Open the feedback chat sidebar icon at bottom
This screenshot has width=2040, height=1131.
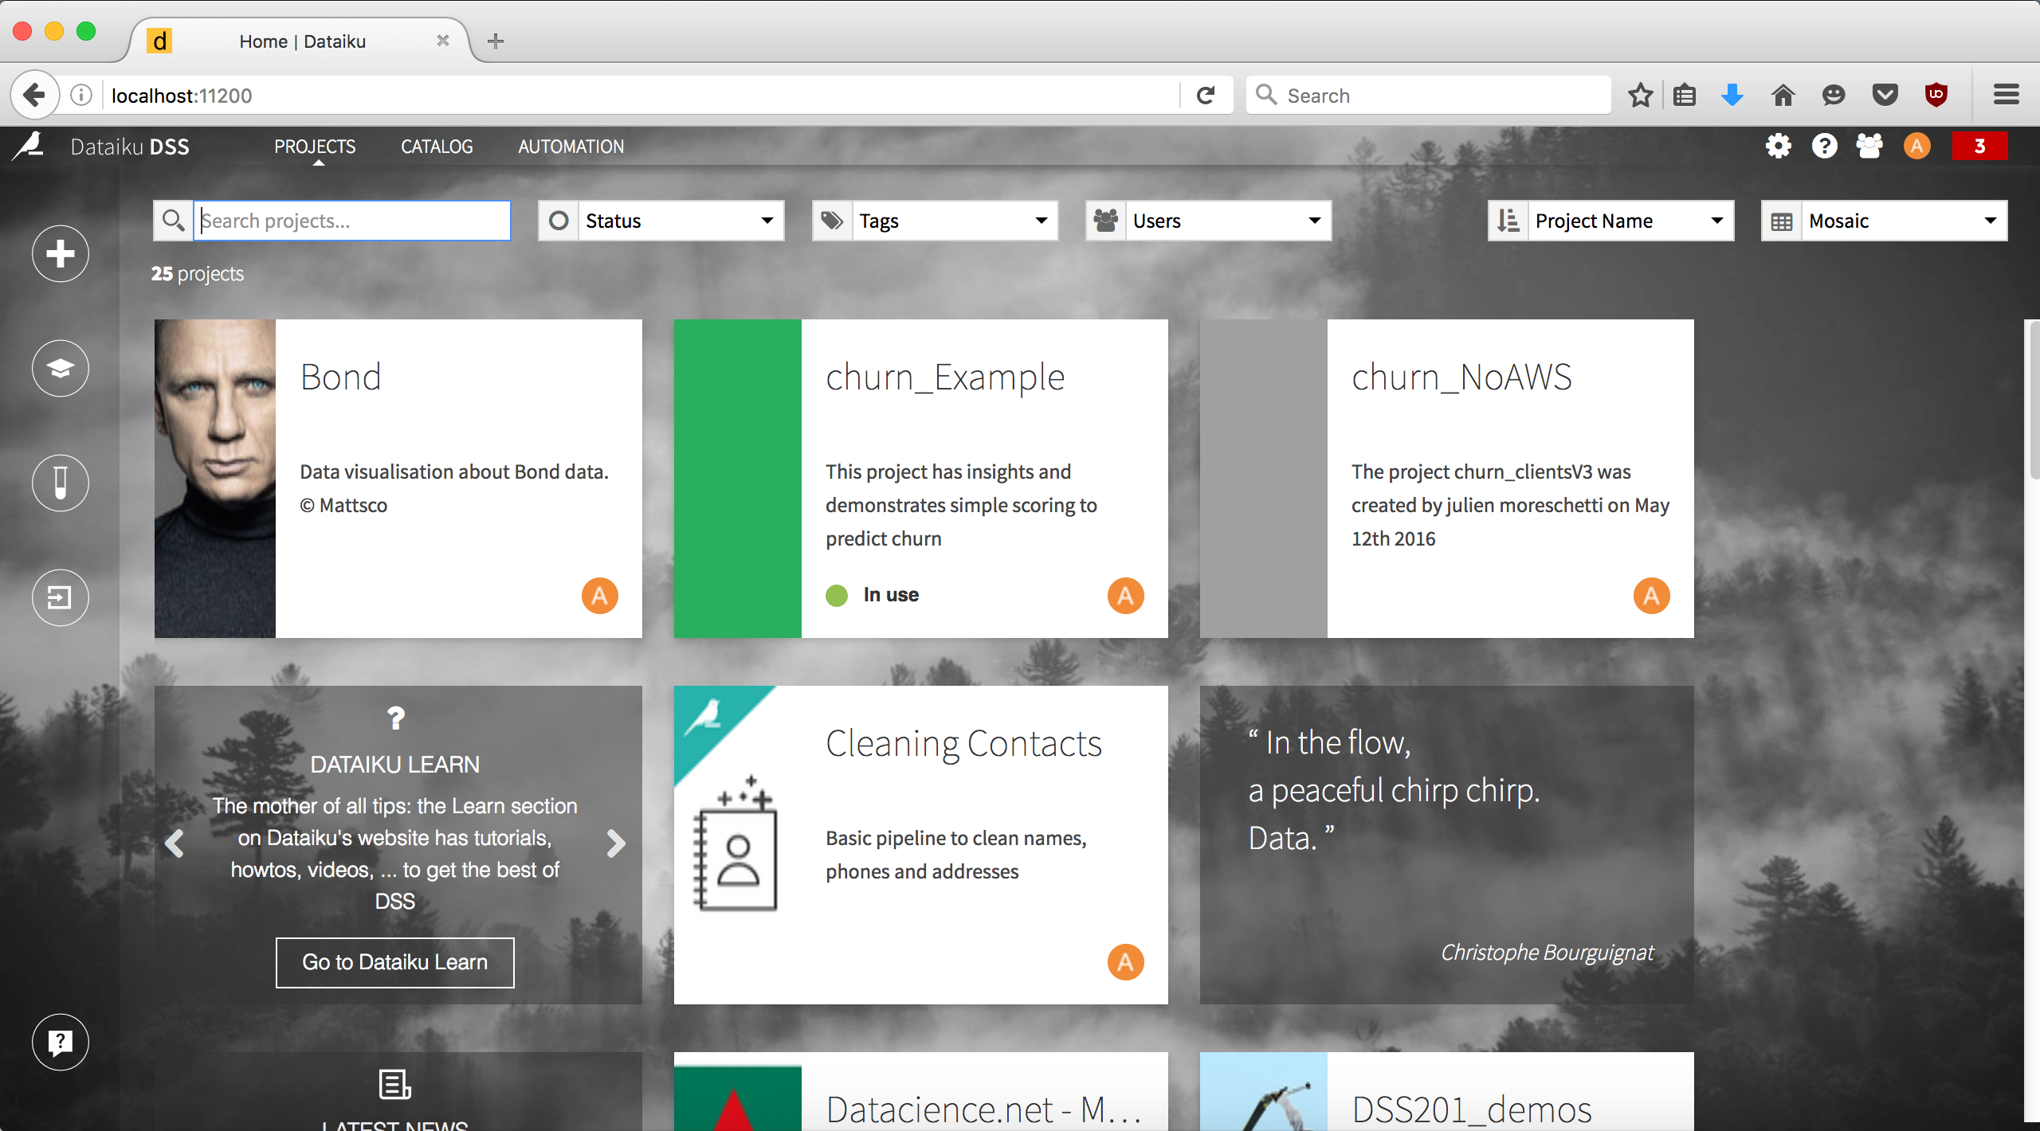pos(61,1042)
